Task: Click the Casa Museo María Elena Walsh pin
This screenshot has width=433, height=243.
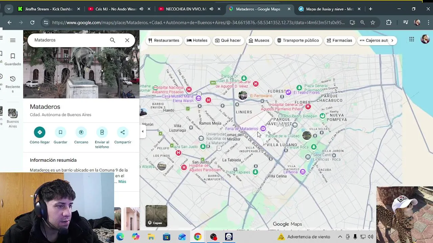Action: click(199, 98)
